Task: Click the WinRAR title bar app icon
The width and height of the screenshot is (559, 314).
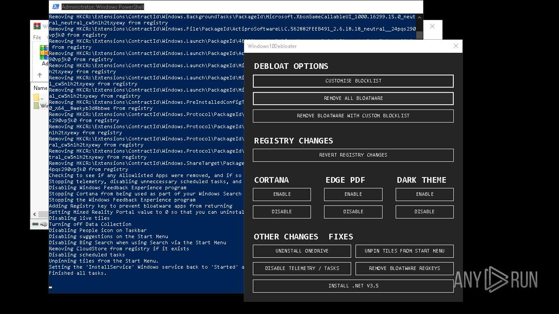Action: coord(37,26)
